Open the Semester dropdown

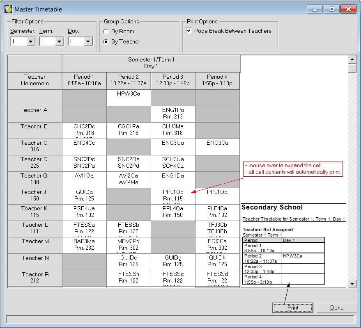pyautogui.click(x=30, y=41)
